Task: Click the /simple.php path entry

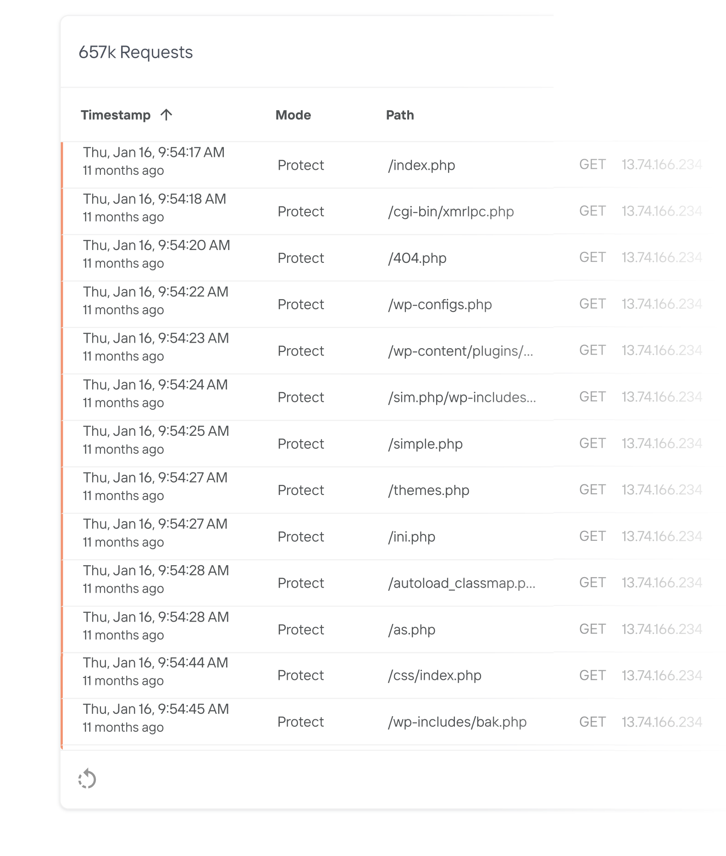Action: click(x=425, y=444)
